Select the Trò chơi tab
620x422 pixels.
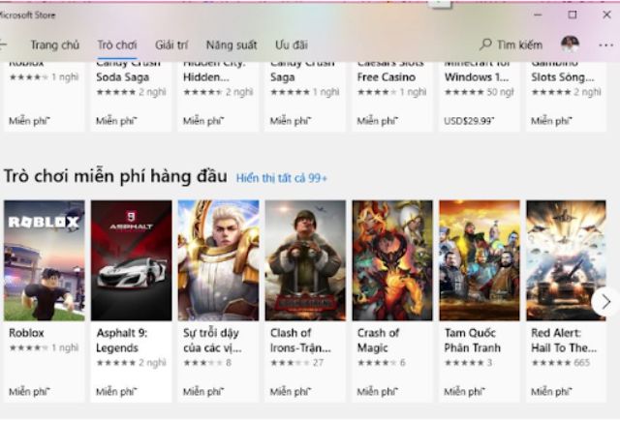(117, 45)
